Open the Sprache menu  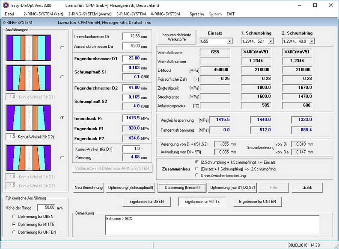197,14
